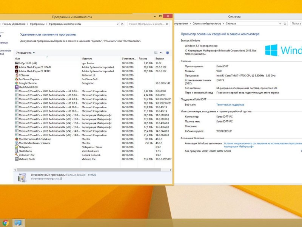
Task: Click the version value "53.0.2785.143"
Action: 163,83
